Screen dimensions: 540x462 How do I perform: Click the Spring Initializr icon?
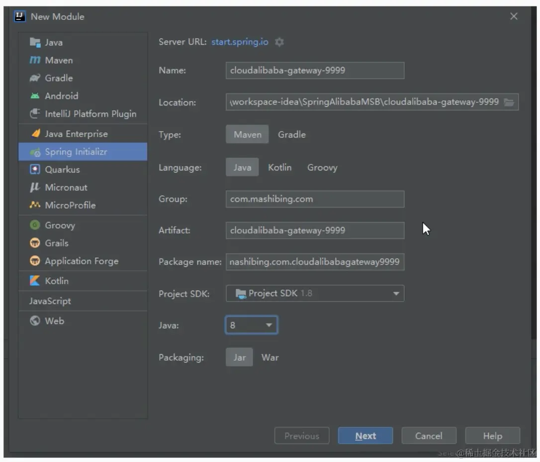[35, 152]
